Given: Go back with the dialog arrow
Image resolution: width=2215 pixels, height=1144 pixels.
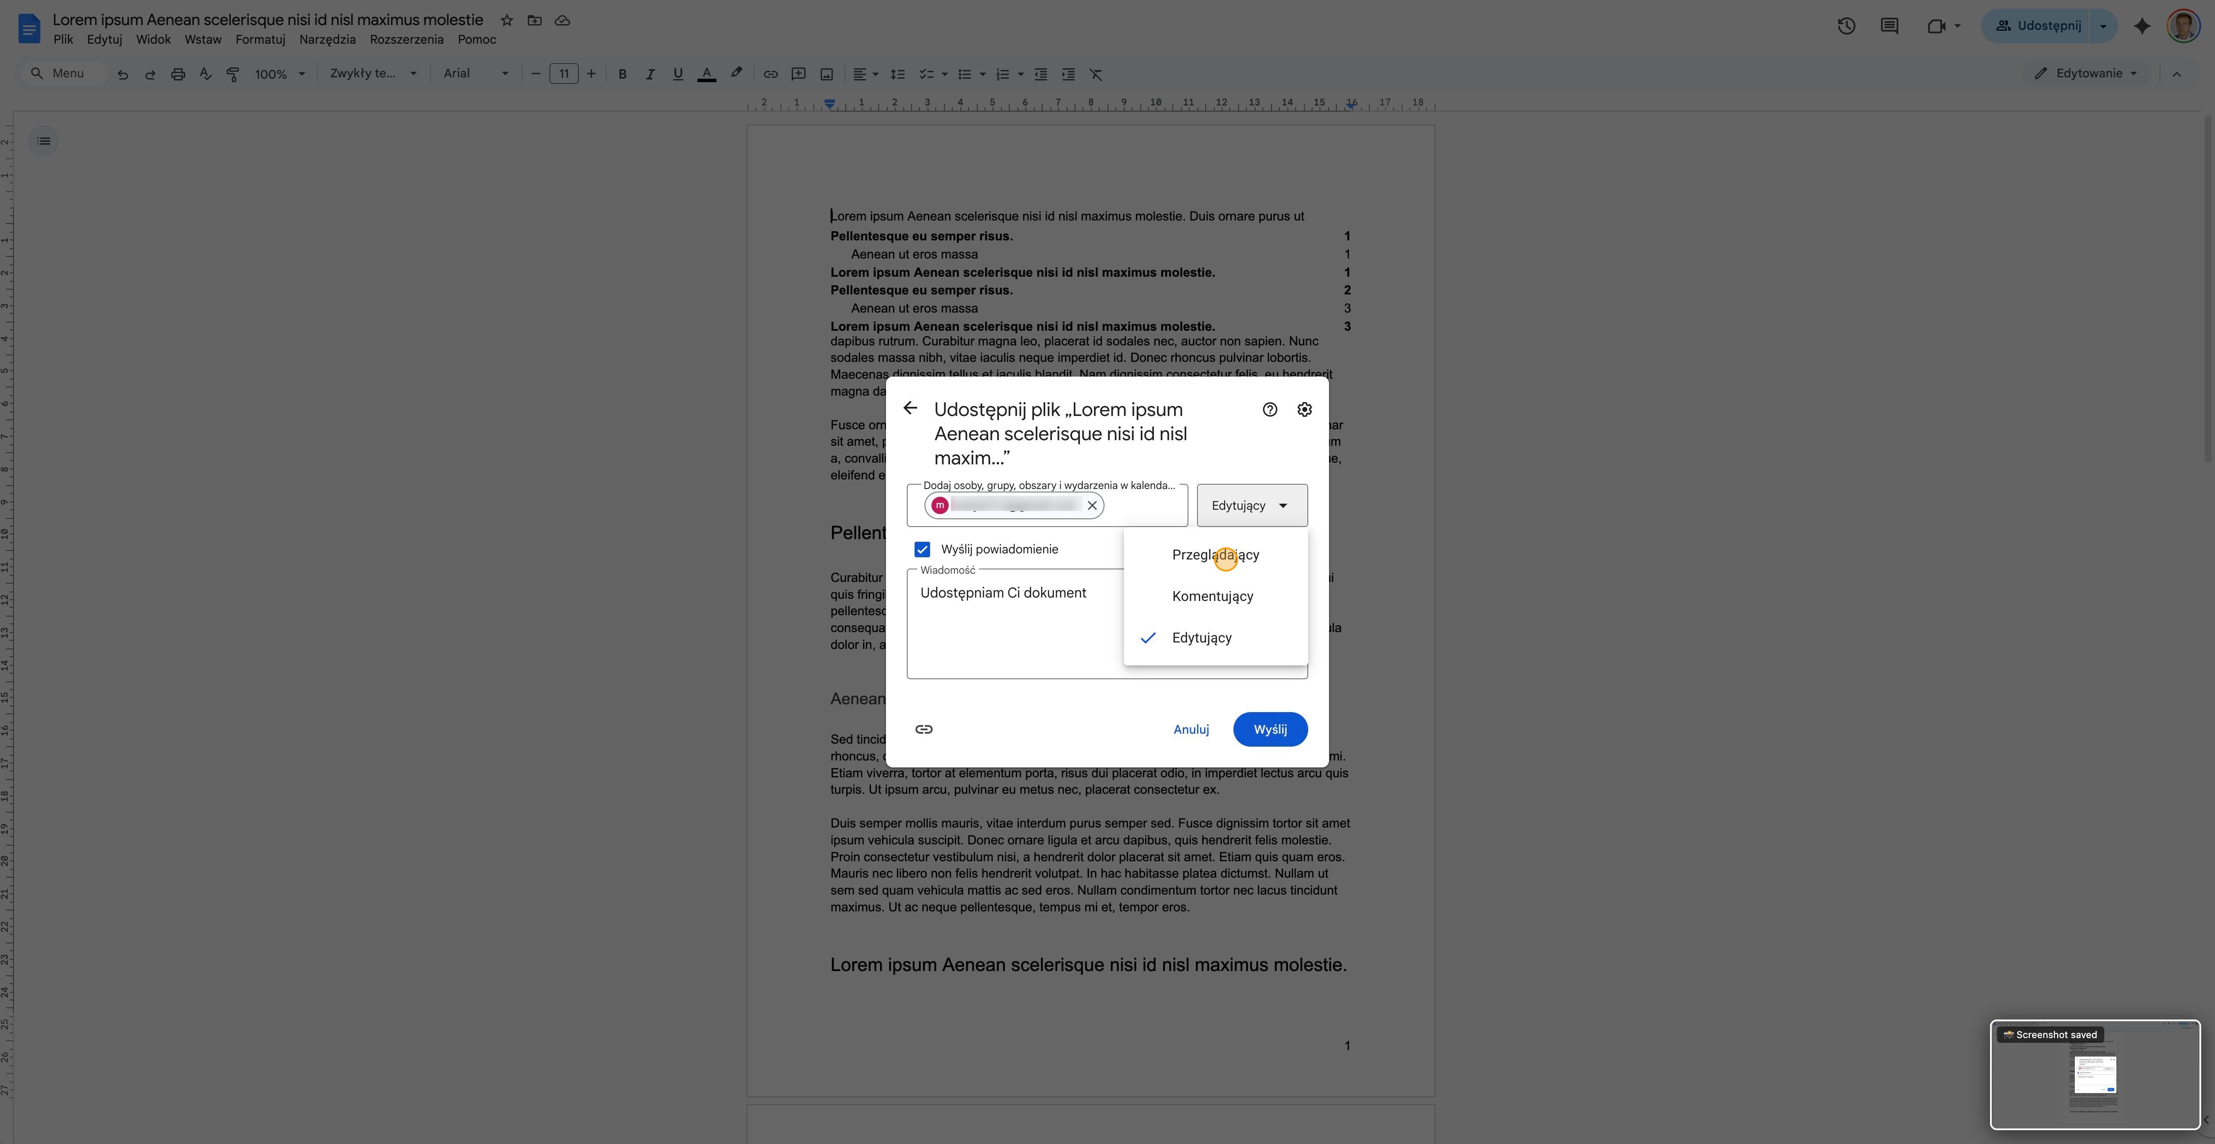Looking at the screenshot, I should (x=910, y=408).
